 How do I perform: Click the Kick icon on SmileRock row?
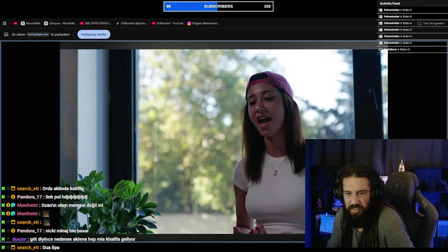coord(381,49)
